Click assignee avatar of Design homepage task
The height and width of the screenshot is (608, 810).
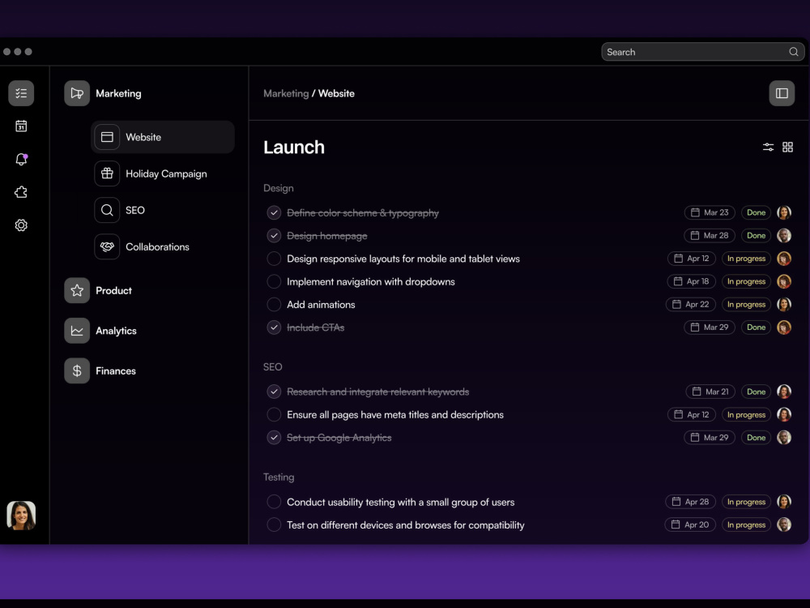(784, 236)
